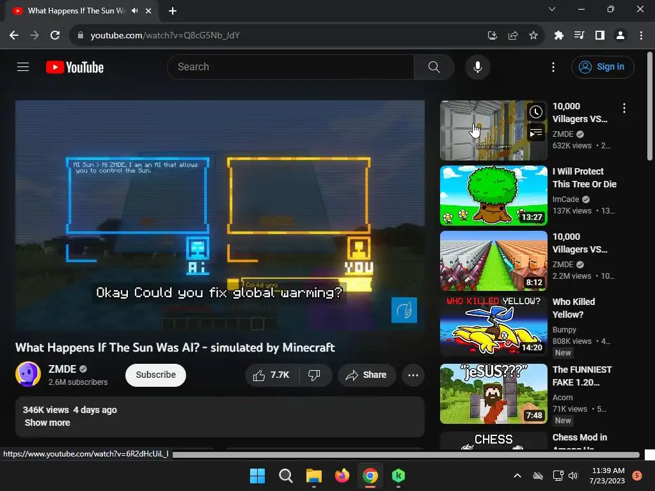The width and height of the screenshot is (655, 491).
Task: Click the Share button
Action: coord(366,375)
